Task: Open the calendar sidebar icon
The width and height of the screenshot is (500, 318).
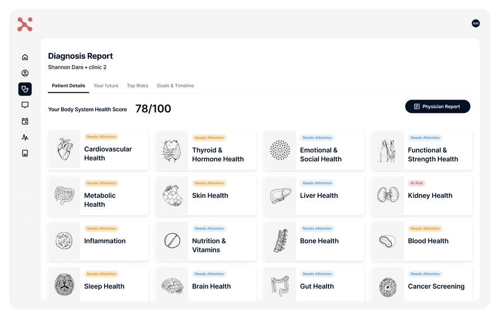Action: pos(25,121)
